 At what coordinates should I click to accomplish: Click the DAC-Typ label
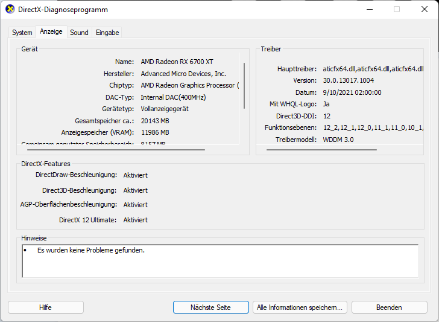click(120, 97)
